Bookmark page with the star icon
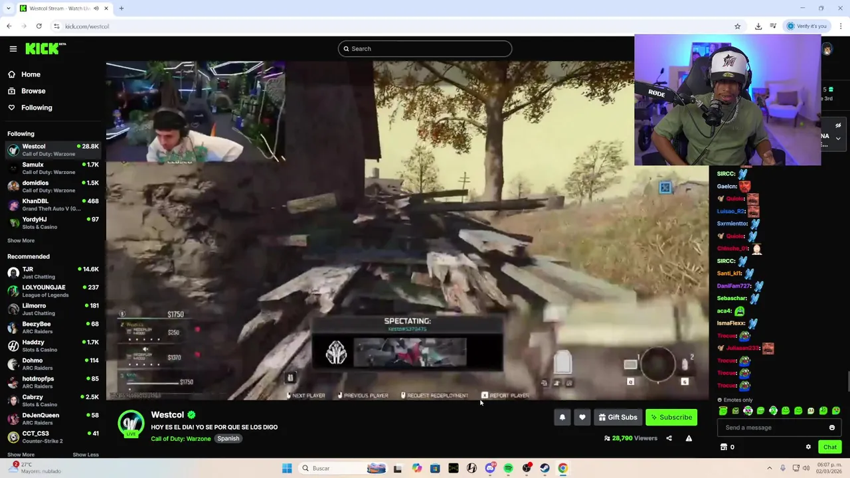Viewport: 850px width, 478px height. pos(738,26)
